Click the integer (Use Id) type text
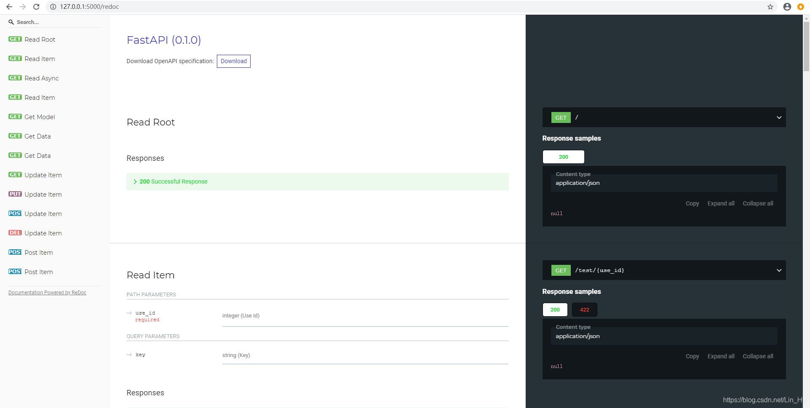The image size is (810, 408). coord(241,316)
